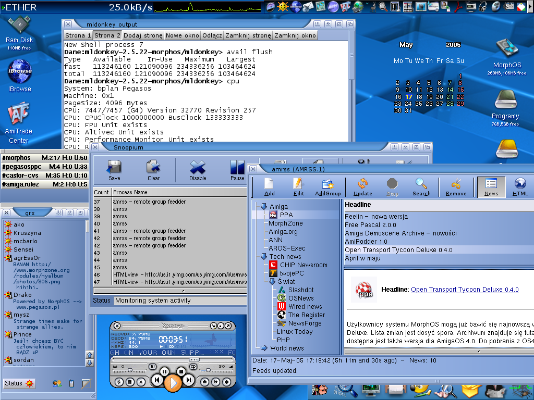Toggle the repeat button in ANR player
The image size is (534, 400).
tap(193, 366)
